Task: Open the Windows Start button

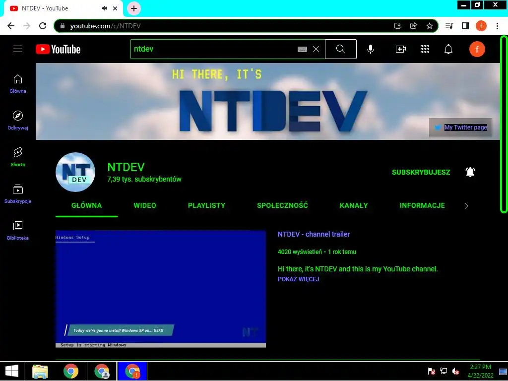Action: 12,371
